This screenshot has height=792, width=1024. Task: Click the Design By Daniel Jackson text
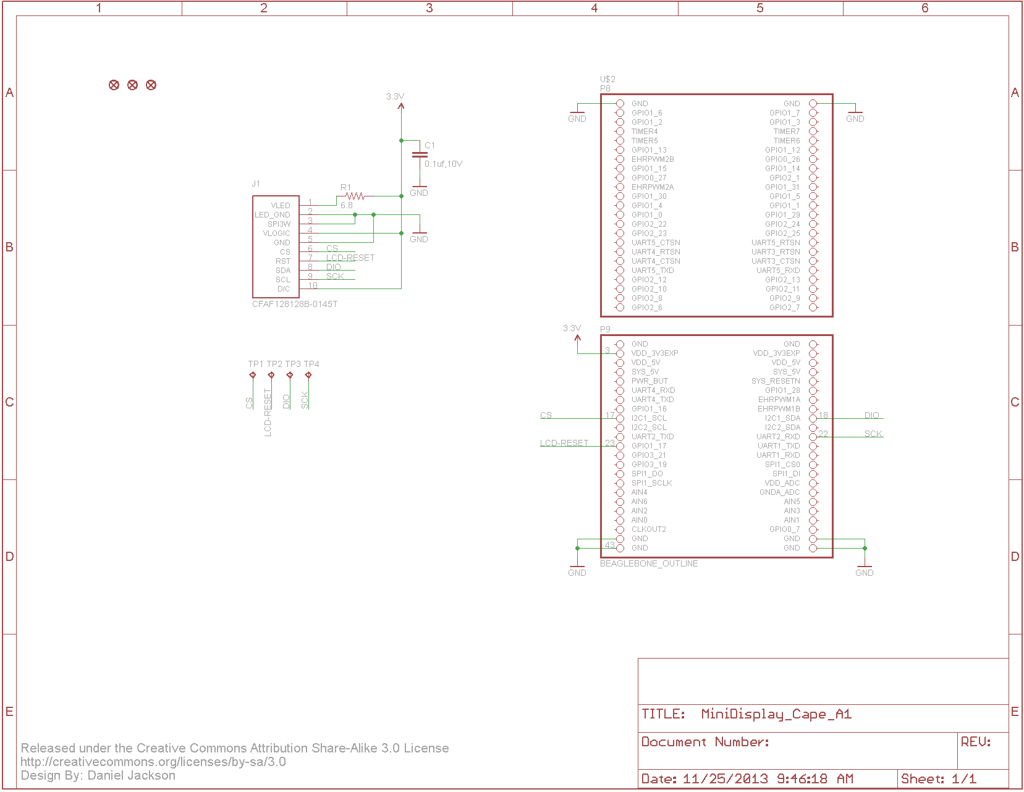click(x=99, y=775)
